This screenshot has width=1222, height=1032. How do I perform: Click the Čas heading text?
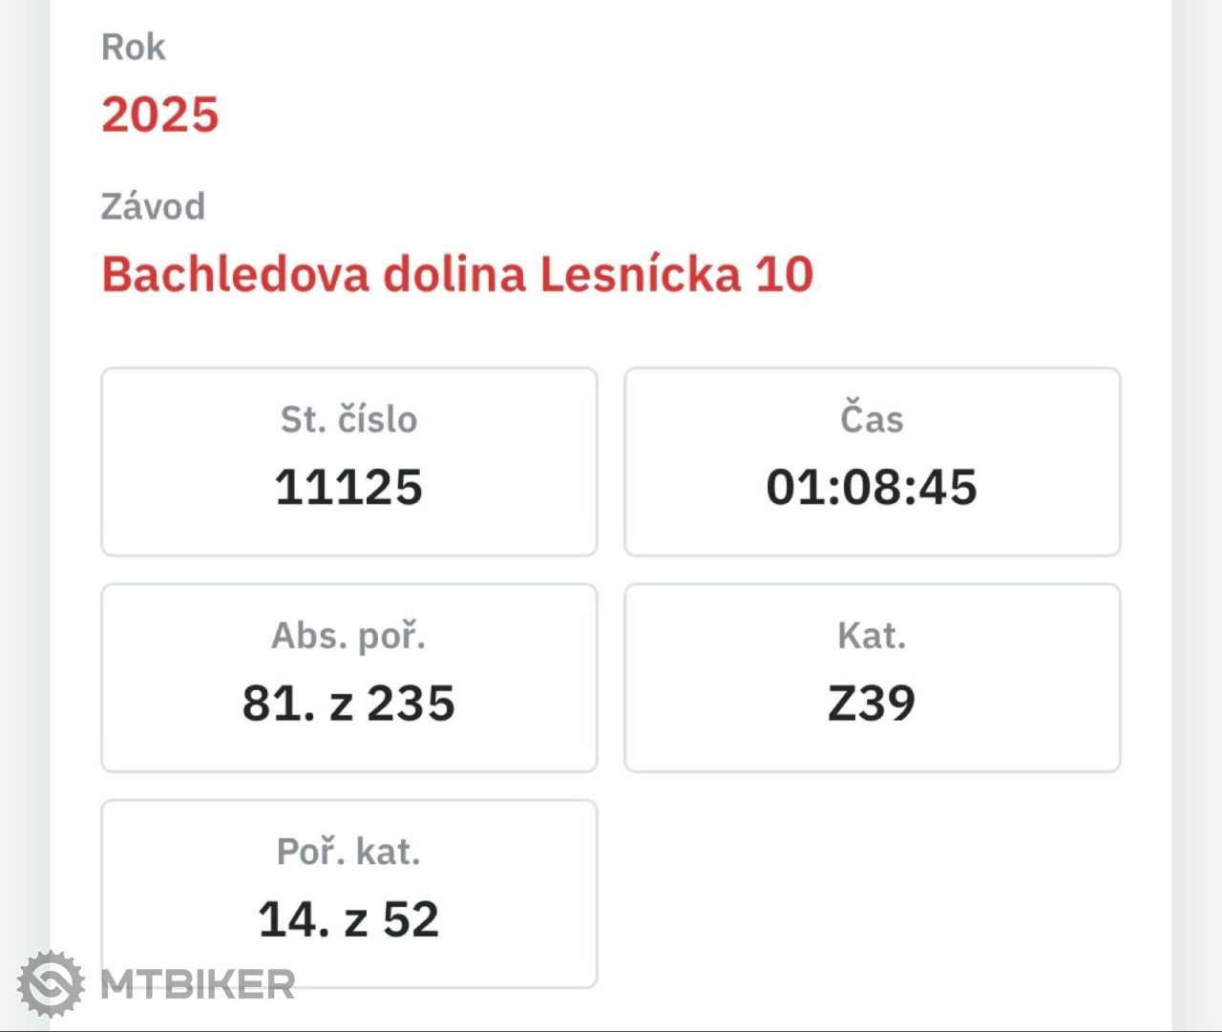pos(872,419)
